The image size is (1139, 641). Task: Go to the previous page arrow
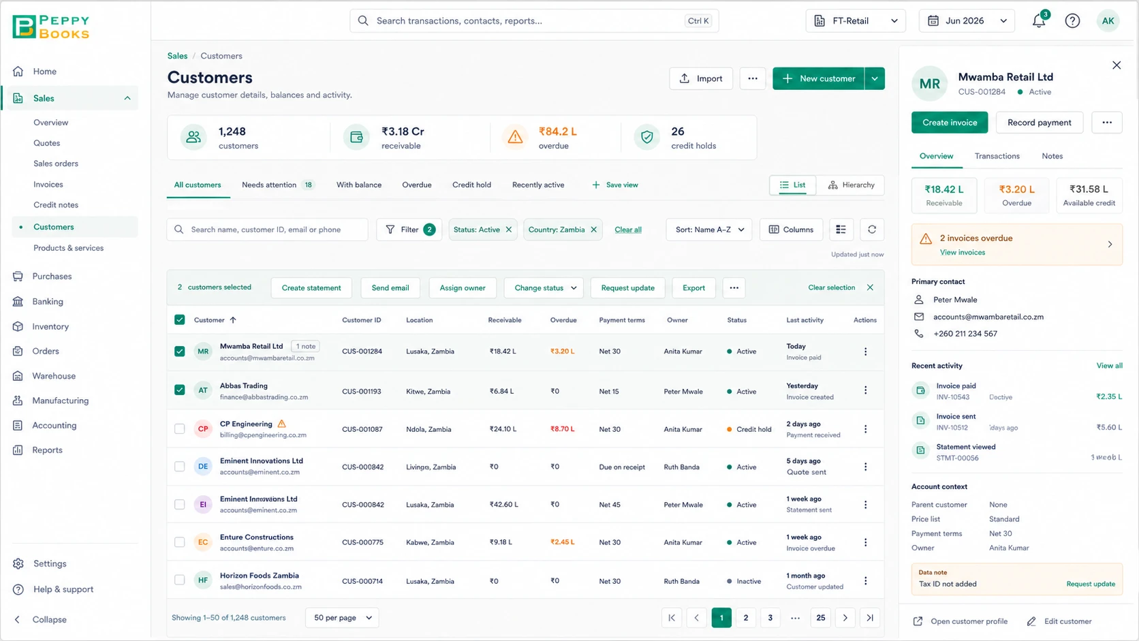click(696, 618)
